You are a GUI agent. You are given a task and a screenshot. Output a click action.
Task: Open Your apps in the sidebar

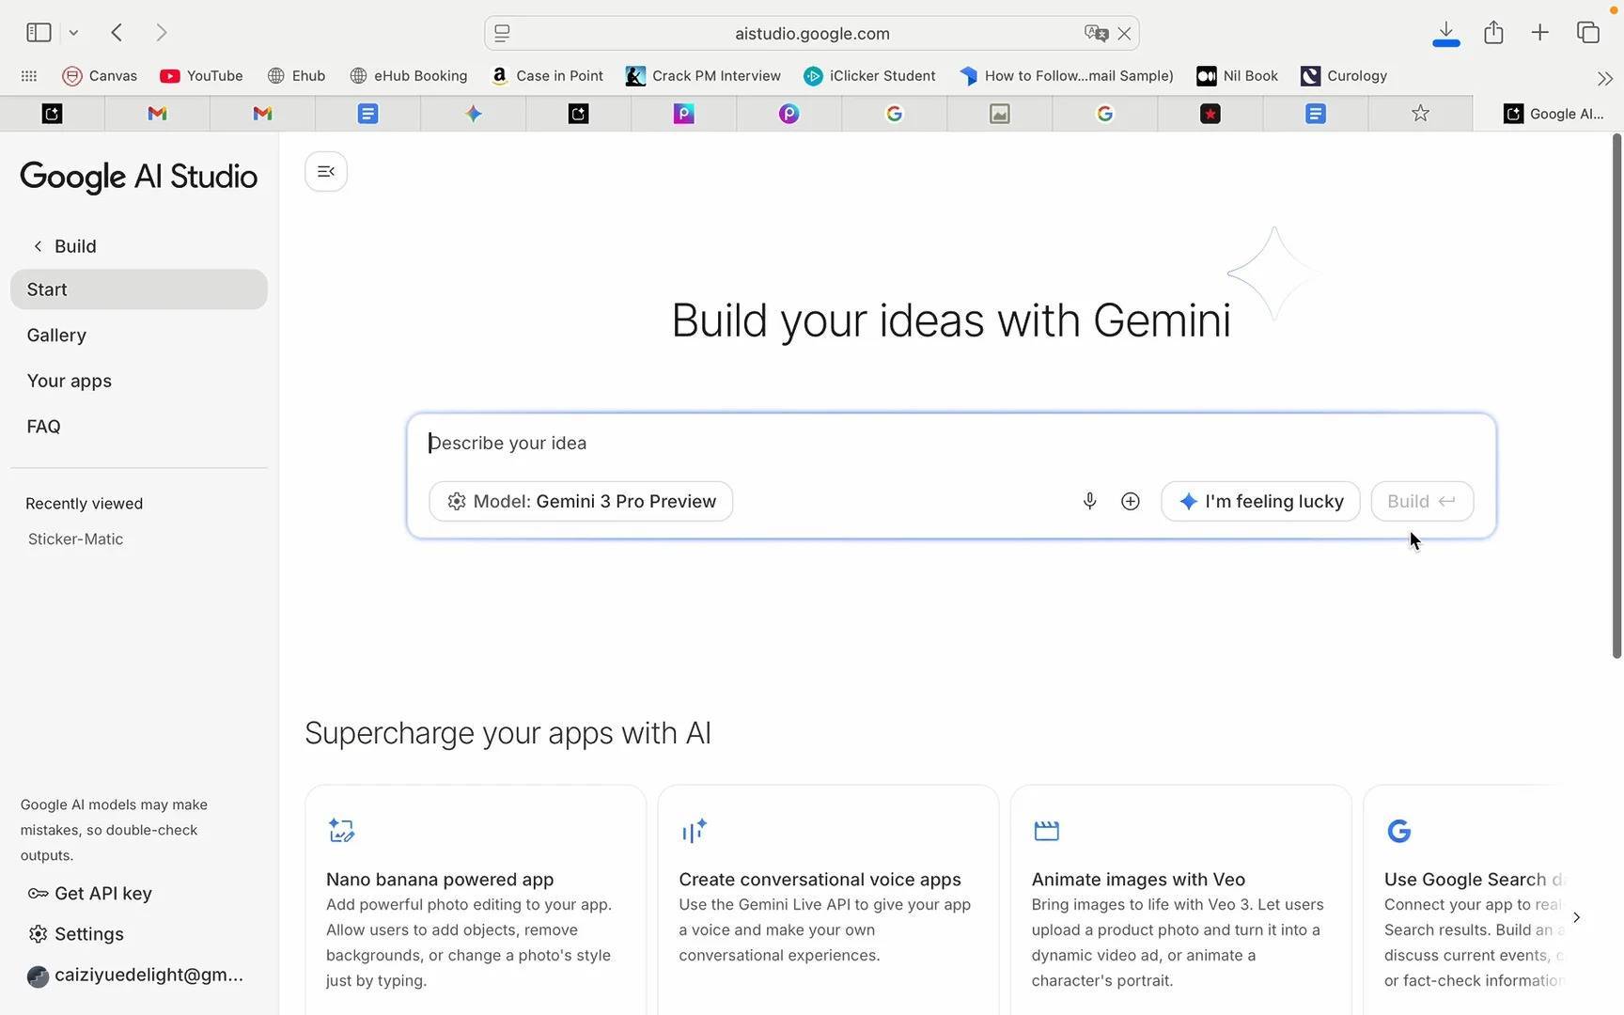tap(69, 381)
